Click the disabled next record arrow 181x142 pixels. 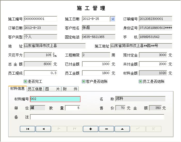point(59,129)
